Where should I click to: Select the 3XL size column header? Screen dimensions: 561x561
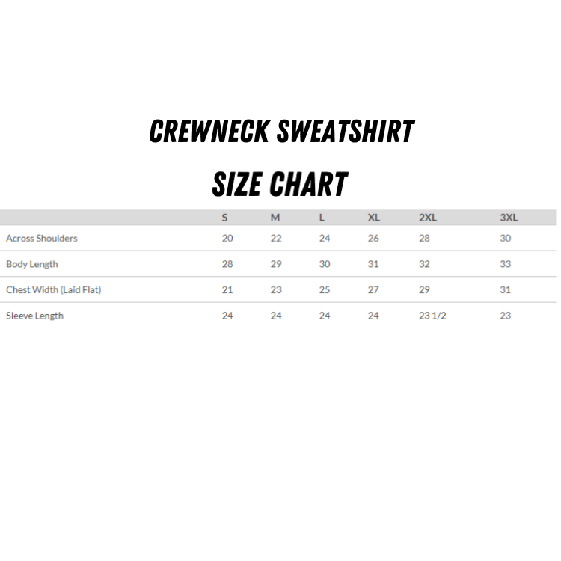point(509,218)
